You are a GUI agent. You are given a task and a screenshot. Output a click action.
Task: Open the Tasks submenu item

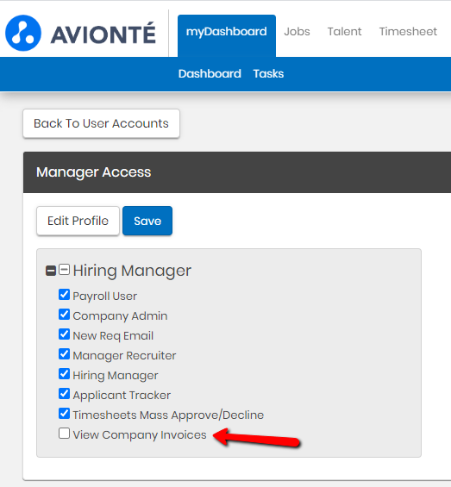tap(268, 74)
